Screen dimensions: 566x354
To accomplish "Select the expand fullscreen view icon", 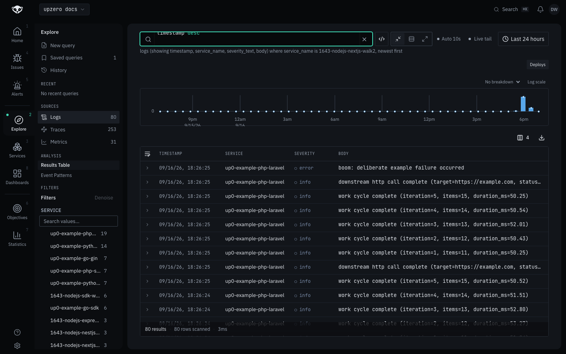I will [425, 39].
